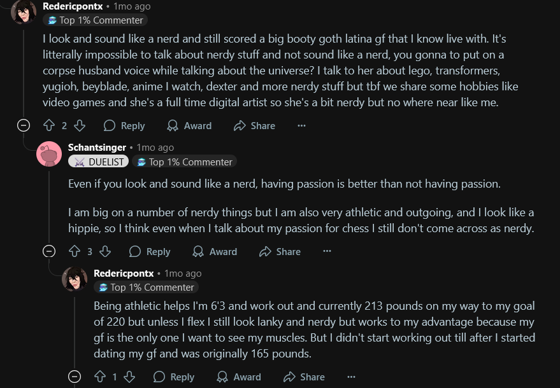Viewport: 560px width, 388px height.
Task: Open more options on the top comment
Action: (301, 126)
